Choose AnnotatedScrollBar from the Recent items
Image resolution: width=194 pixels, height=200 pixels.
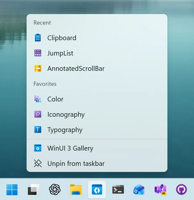76,69
